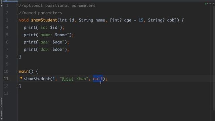The width and height of the screenshot is (215, 121).
Task: Click the green inspection checkmark widget
Action: (x=206, y=4)
